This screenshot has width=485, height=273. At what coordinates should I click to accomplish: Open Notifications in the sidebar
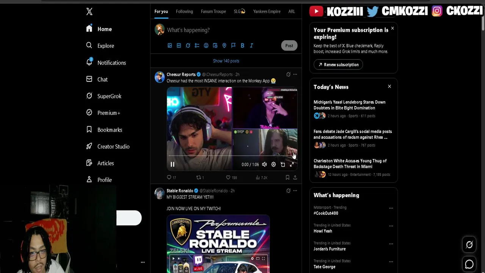point(106,63)
